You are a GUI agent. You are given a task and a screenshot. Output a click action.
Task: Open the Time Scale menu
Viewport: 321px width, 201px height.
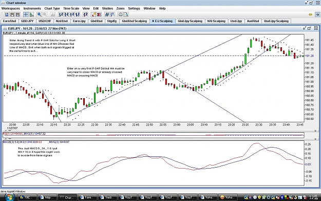[x=71, y=8]
